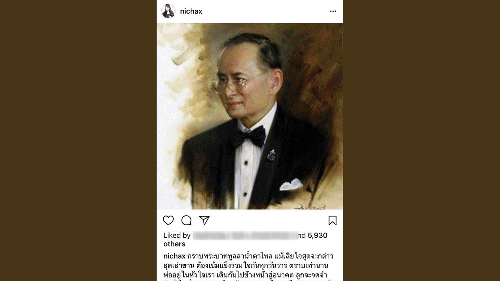Tap the blue lapel pin on the jacket
The height and width of the screenshot is (281, 500).
[x=271, y=155]
